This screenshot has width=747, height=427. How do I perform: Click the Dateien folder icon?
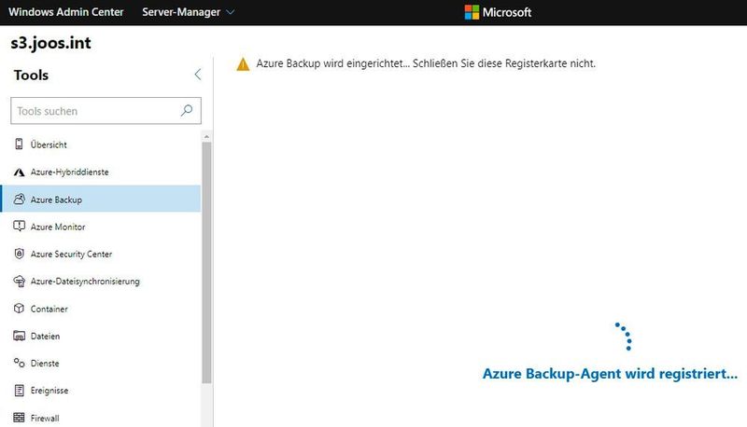tap(19, 336)
